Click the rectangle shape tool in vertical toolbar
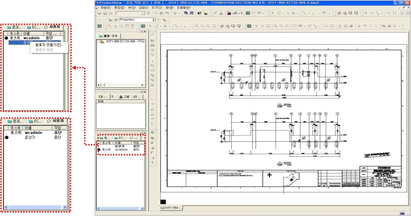Screen dimensions: 411x216 (152, 90)
